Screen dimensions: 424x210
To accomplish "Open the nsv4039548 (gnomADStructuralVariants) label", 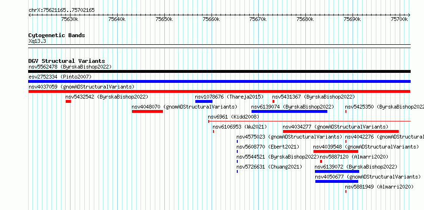I will (366, 147).
